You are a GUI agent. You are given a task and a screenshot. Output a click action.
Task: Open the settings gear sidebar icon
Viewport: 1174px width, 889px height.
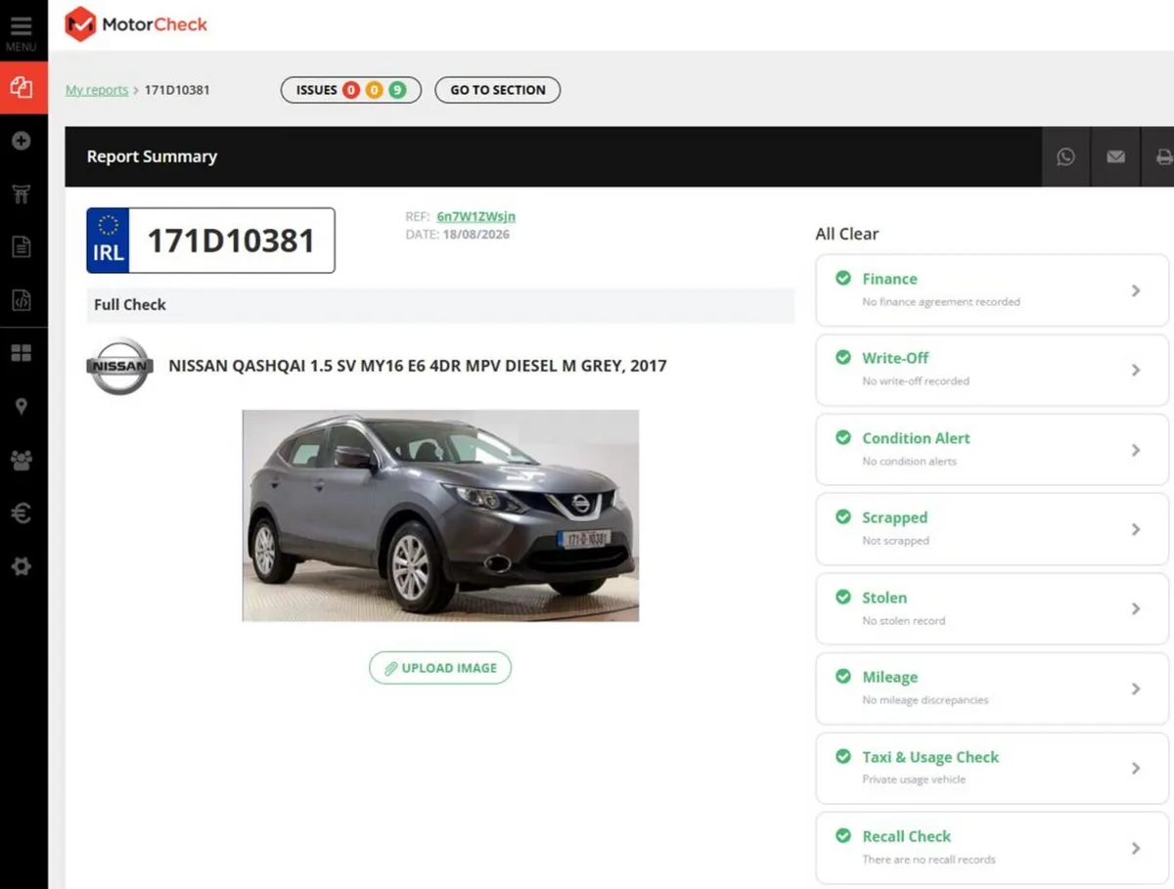(x=22, y=566)
